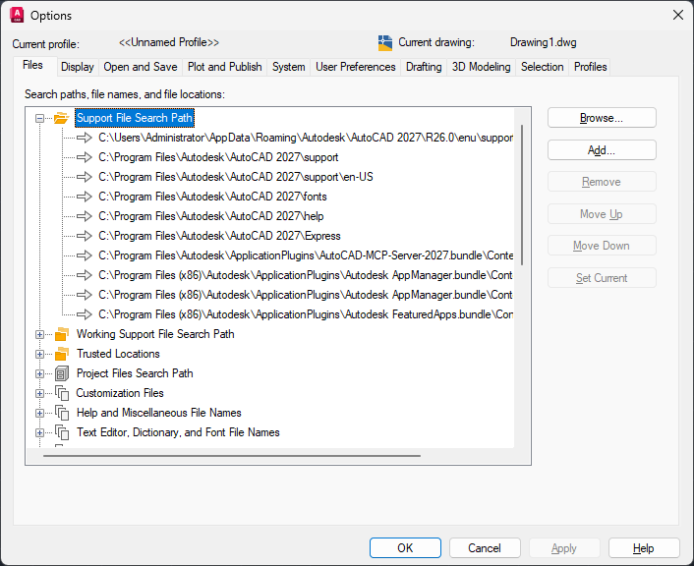This screenshot has height=566, width=694.
Task: Select the System tab
Action: (x=289, y=67)
